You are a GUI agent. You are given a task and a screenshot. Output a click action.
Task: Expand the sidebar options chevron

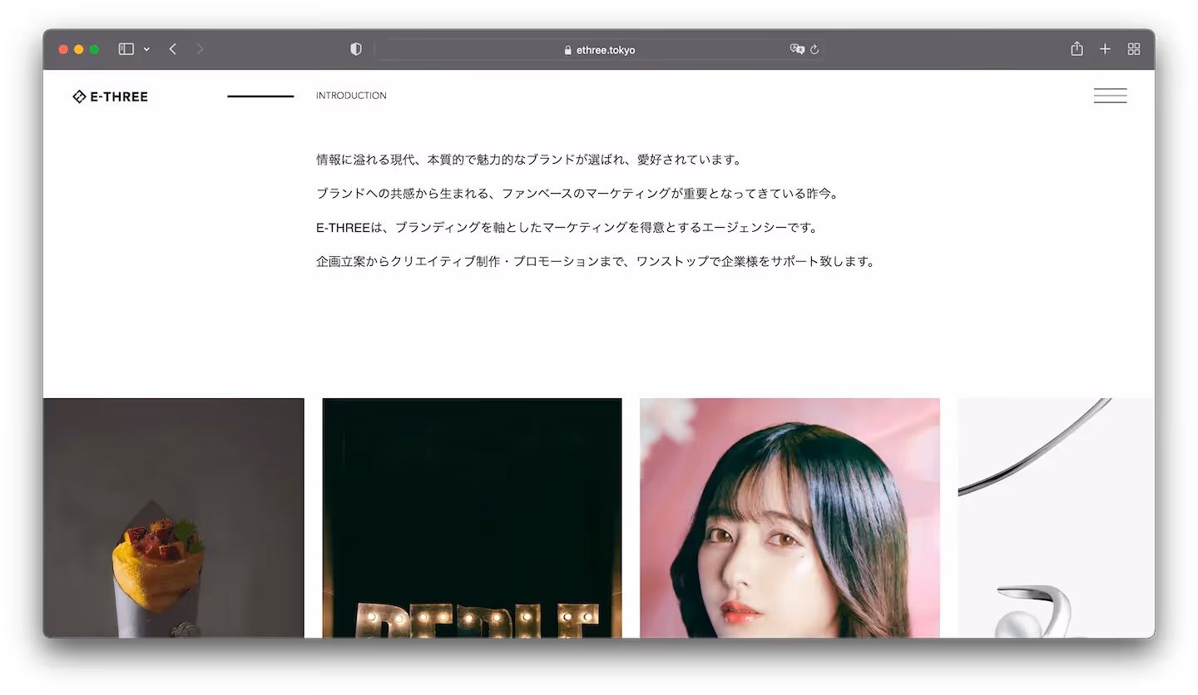pyautogui.click(x=146, y=50)
